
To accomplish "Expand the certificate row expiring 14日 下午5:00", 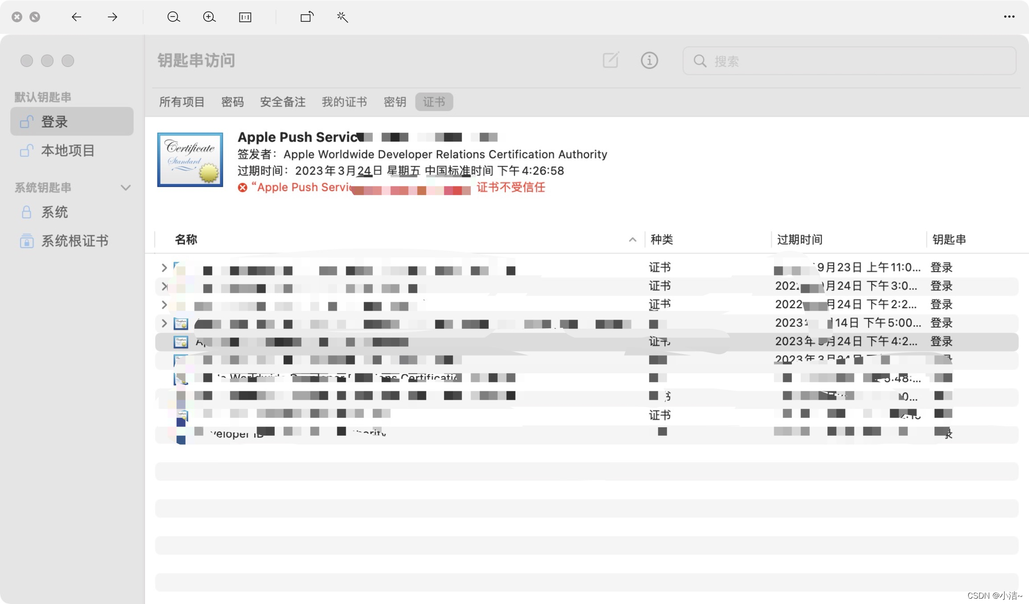I will (x=164, y=323).
